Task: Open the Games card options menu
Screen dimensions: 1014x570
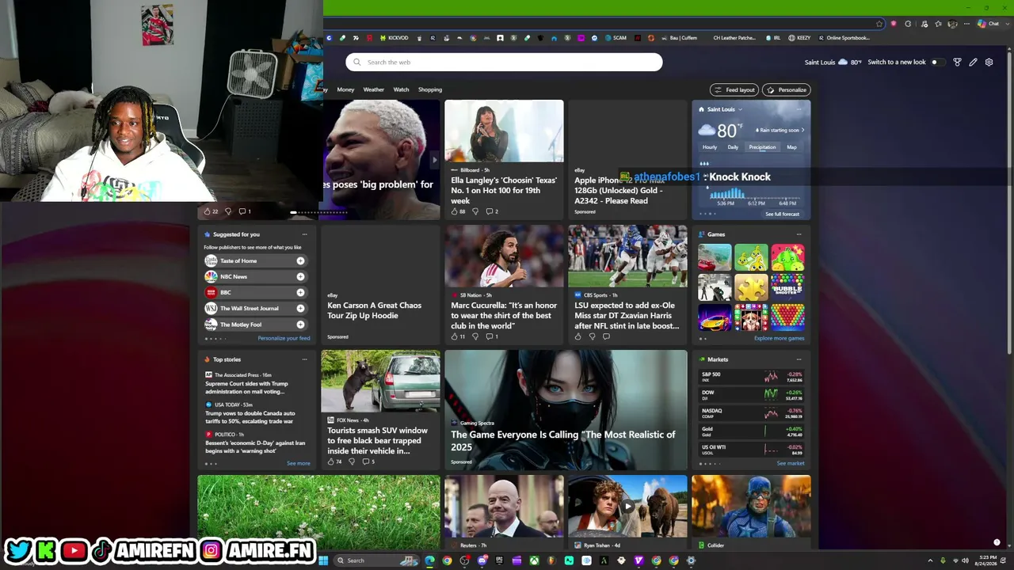Action: (799, 234)
